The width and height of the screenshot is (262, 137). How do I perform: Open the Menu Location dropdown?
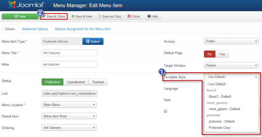[69, 105]
